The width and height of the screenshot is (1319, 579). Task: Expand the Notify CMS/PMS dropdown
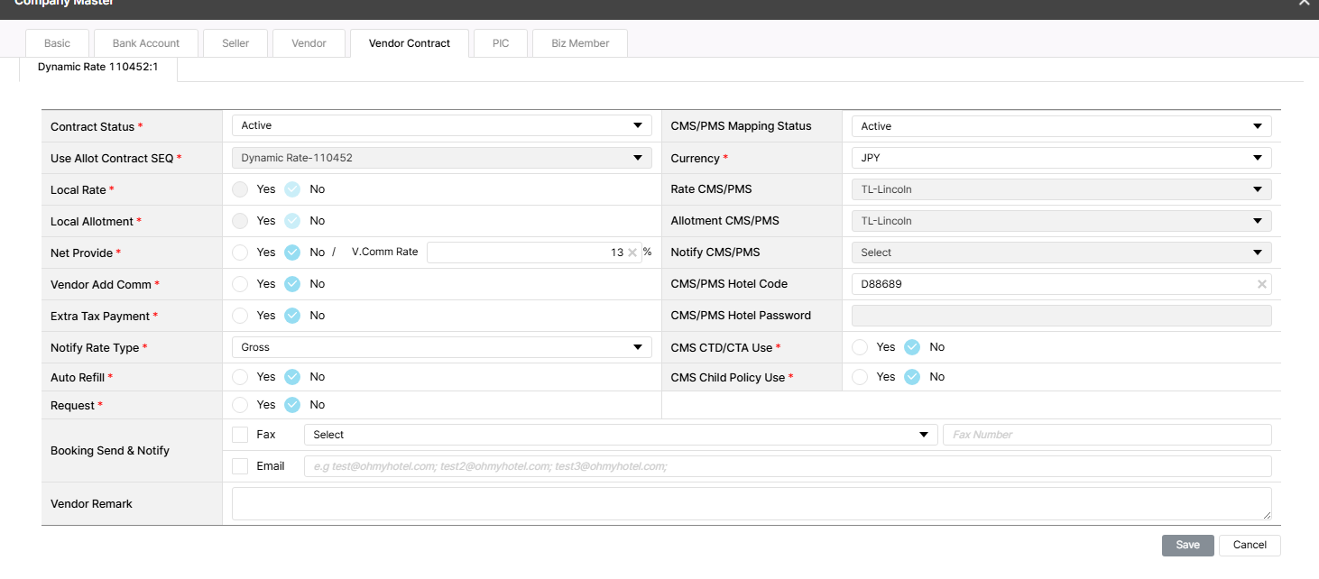tap(1061, 253)
